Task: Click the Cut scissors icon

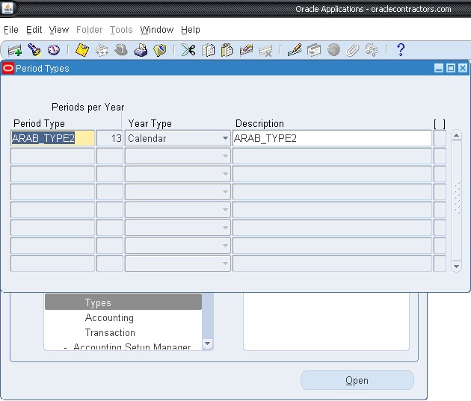Action: (x=188, y=50)
